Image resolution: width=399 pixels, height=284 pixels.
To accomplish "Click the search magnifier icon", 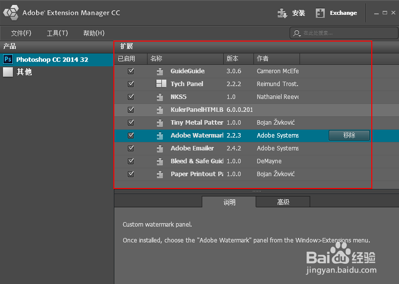I will pyautogui.click(x=297, y=33).
